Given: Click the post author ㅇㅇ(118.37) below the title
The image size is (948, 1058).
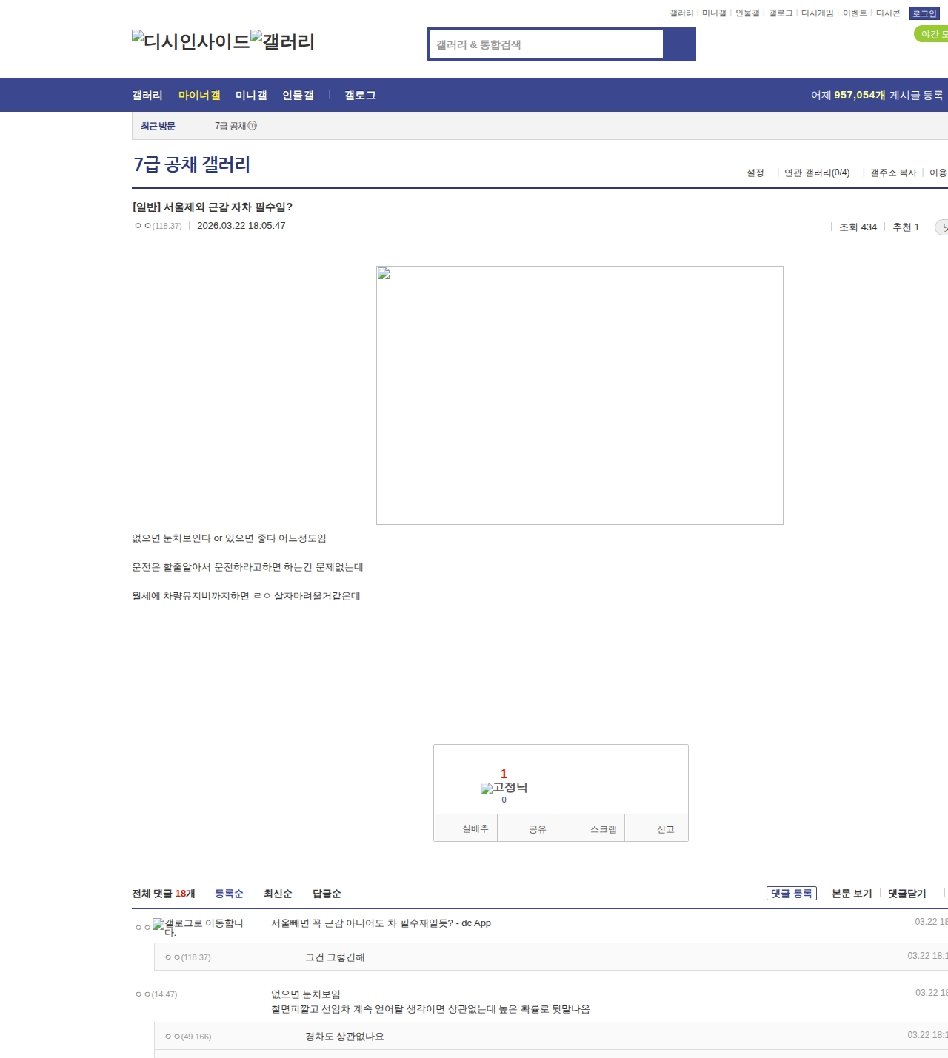Looking at the screenshot, I should (x=158, y=226).
